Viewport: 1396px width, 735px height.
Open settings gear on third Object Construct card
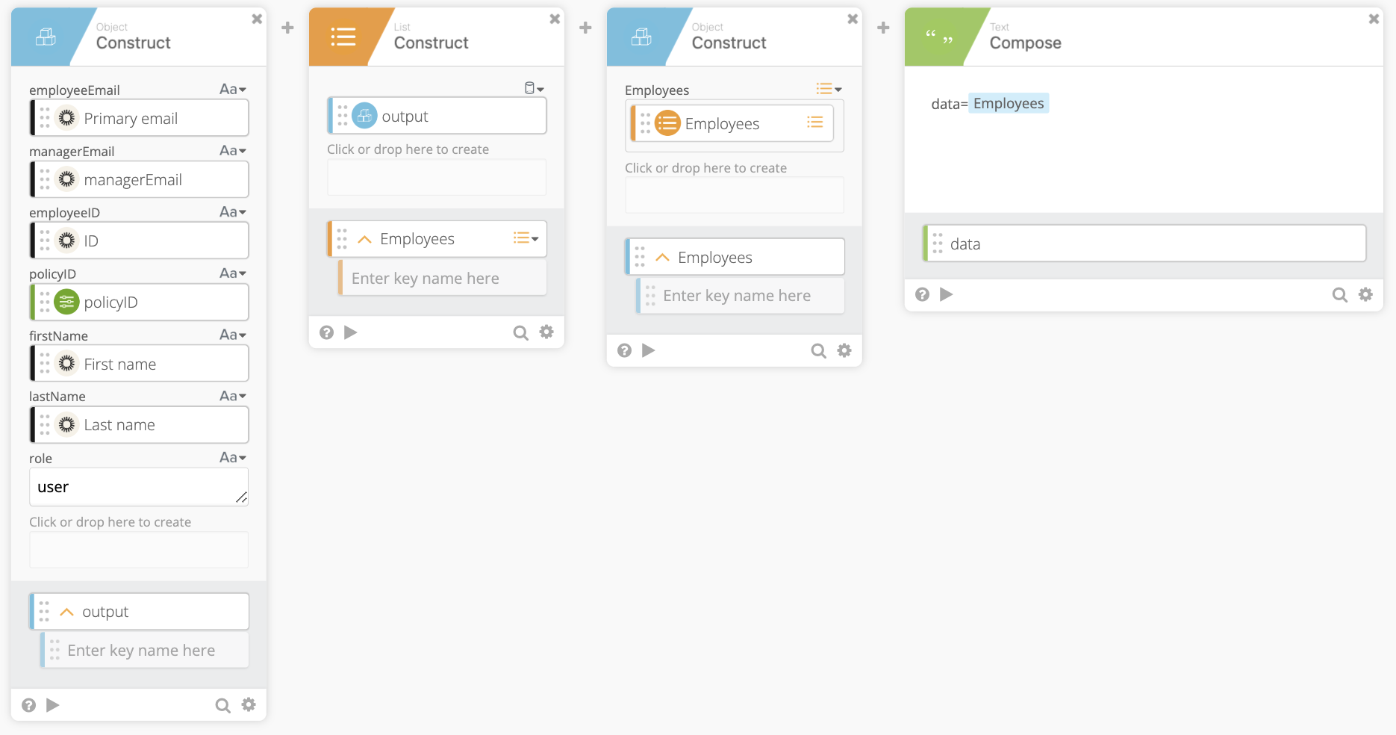844,350
